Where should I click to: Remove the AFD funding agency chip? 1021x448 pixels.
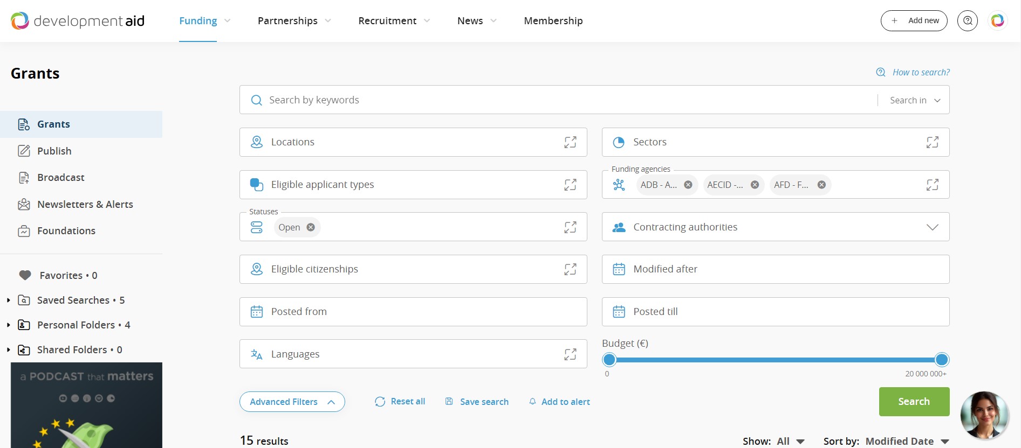pos(821,185)
